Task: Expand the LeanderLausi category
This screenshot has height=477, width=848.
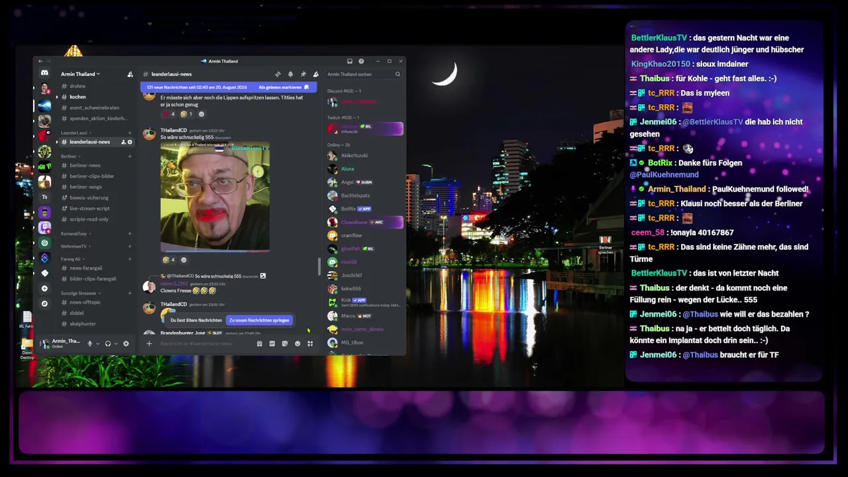Action: click(76, 132)
